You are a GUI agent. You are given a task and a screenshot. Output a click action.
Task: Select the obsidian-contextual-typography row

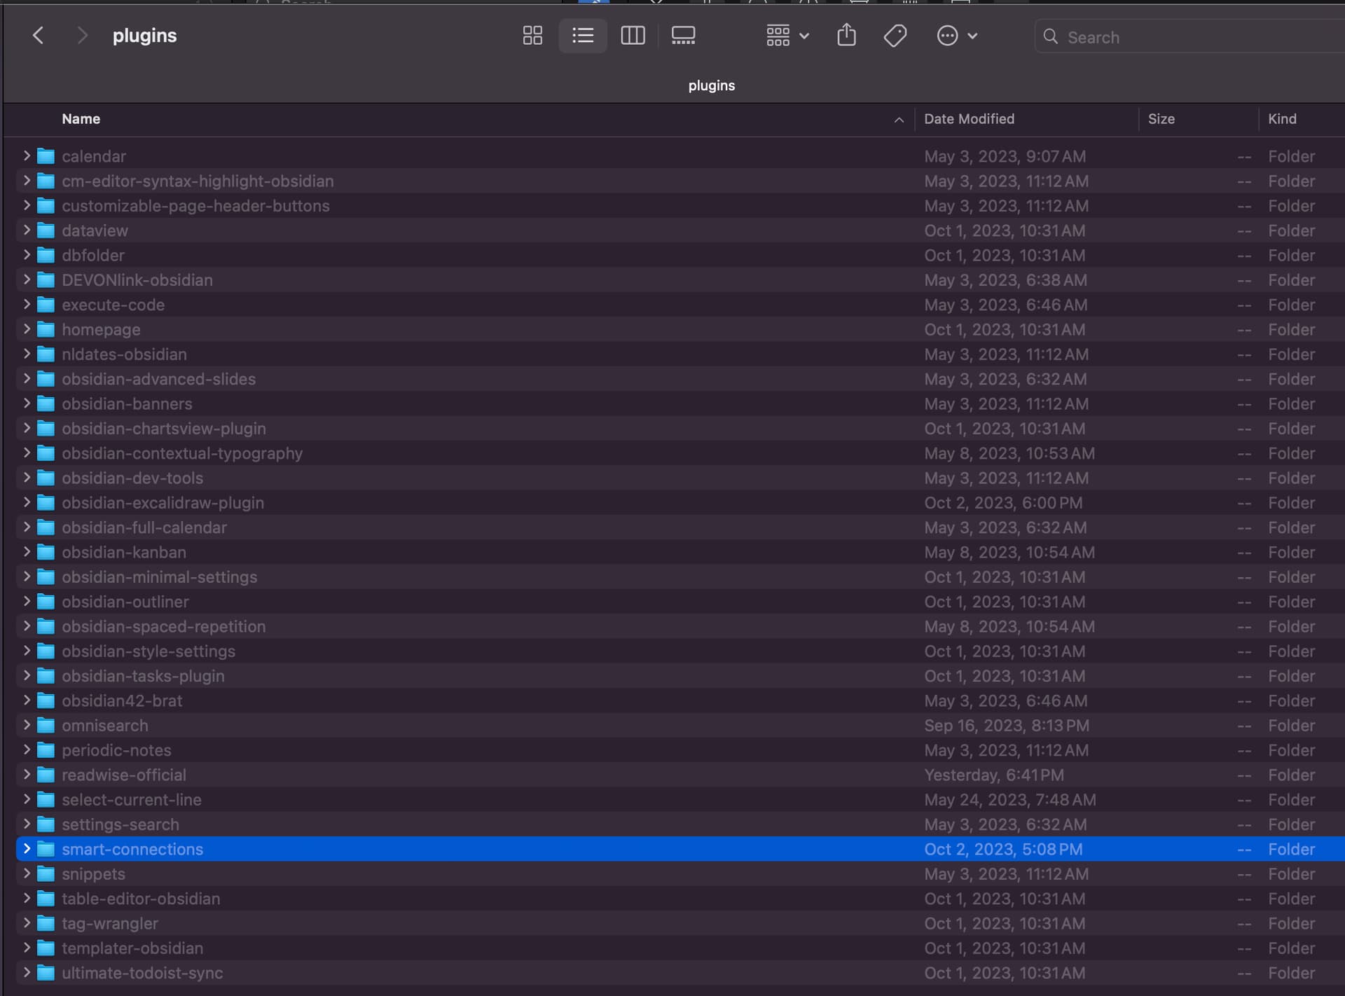click(x=680, y=453)
